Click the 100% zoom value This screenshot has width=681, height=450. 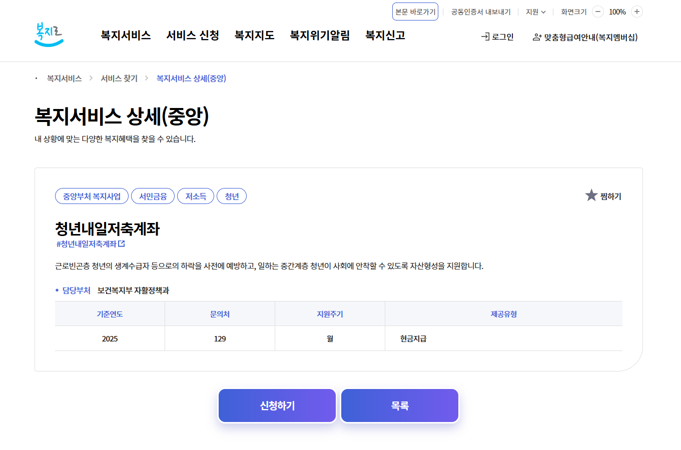(x=617, y=12)
